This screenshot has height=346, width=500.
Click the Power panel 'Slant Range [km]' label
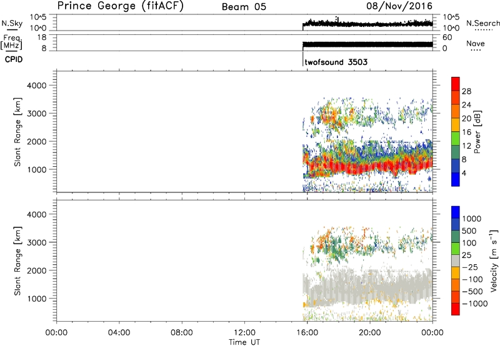coord(17,132)
